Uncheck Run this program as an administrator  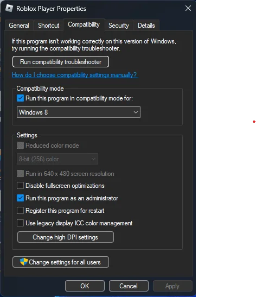coord(20,198)
